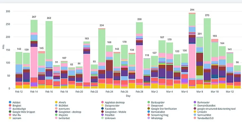Click the 273 total label
This screenshot has height=122, width=242.
click(x=207, y=15)
